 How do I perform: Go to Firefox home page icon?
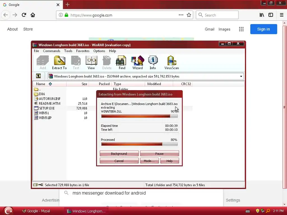pos(33,15)
